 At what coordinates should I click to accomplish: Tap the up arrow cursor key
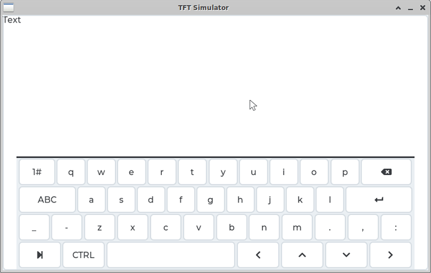click(x=302, y=255)
